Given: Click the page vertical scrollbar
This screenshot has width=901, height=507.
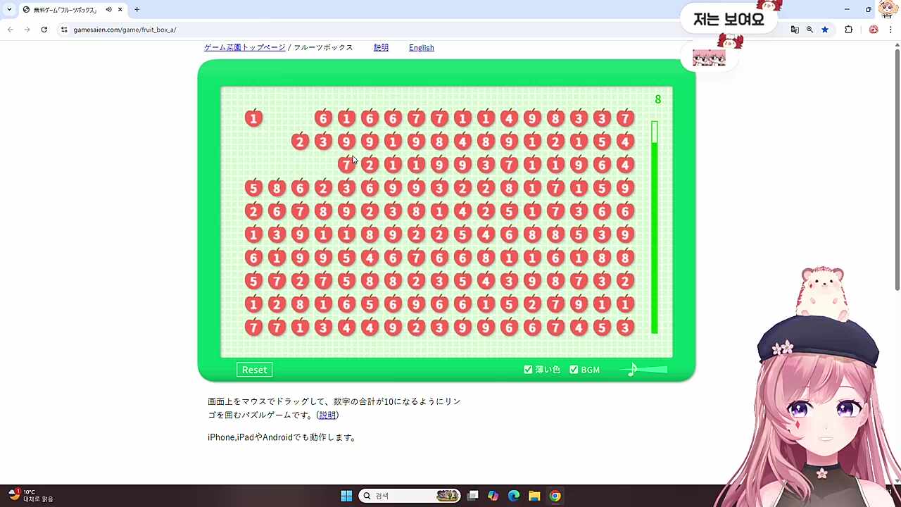Looking at the screenshot, I should 897,169.
